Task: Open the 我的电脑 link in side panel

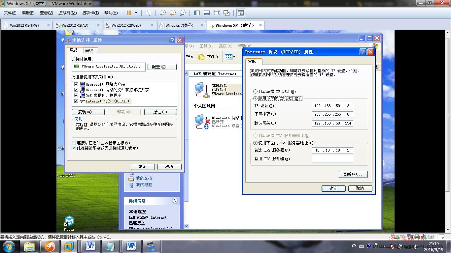Action: coord(144,185)
